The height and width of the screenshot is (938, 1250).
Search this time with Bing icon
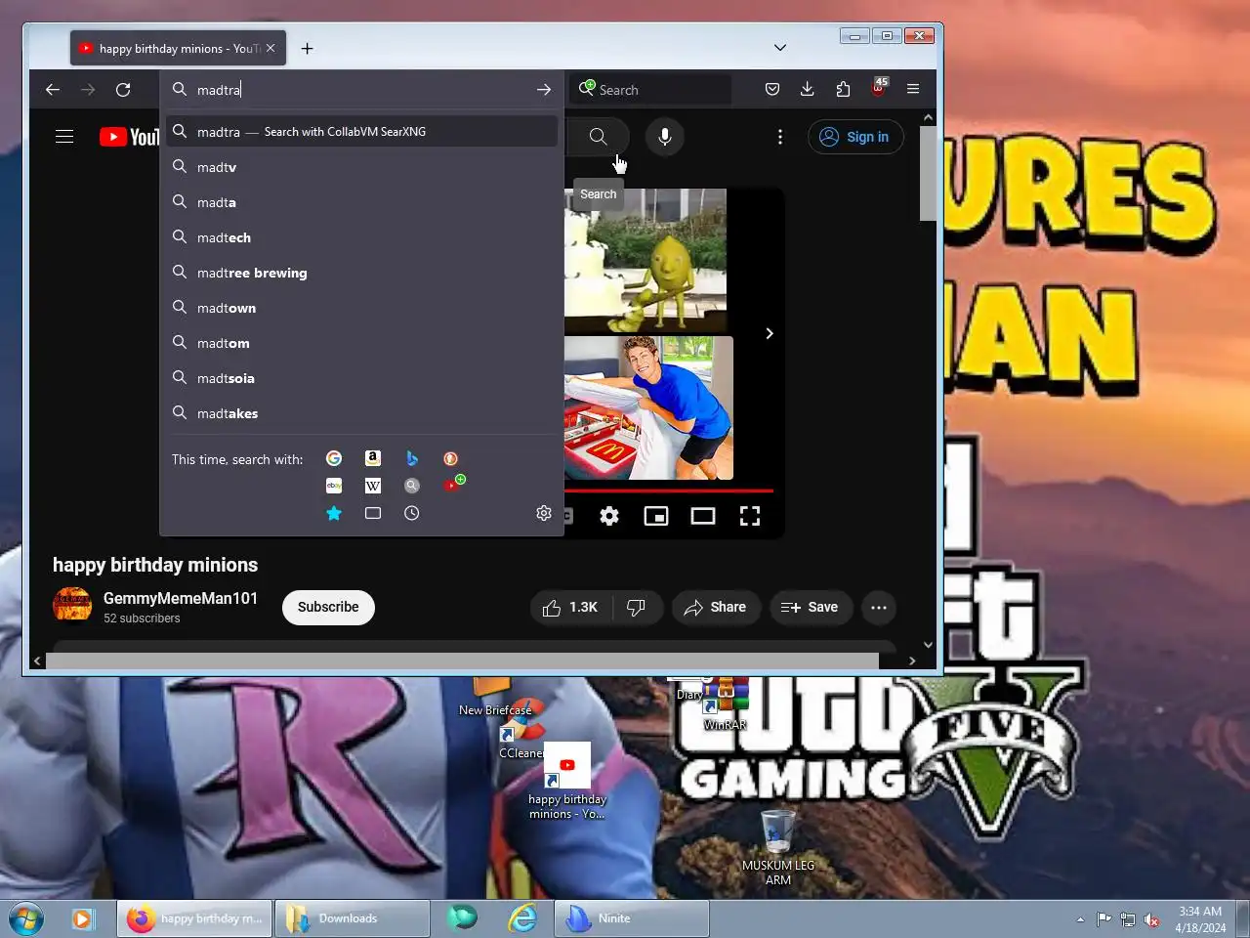412,458
